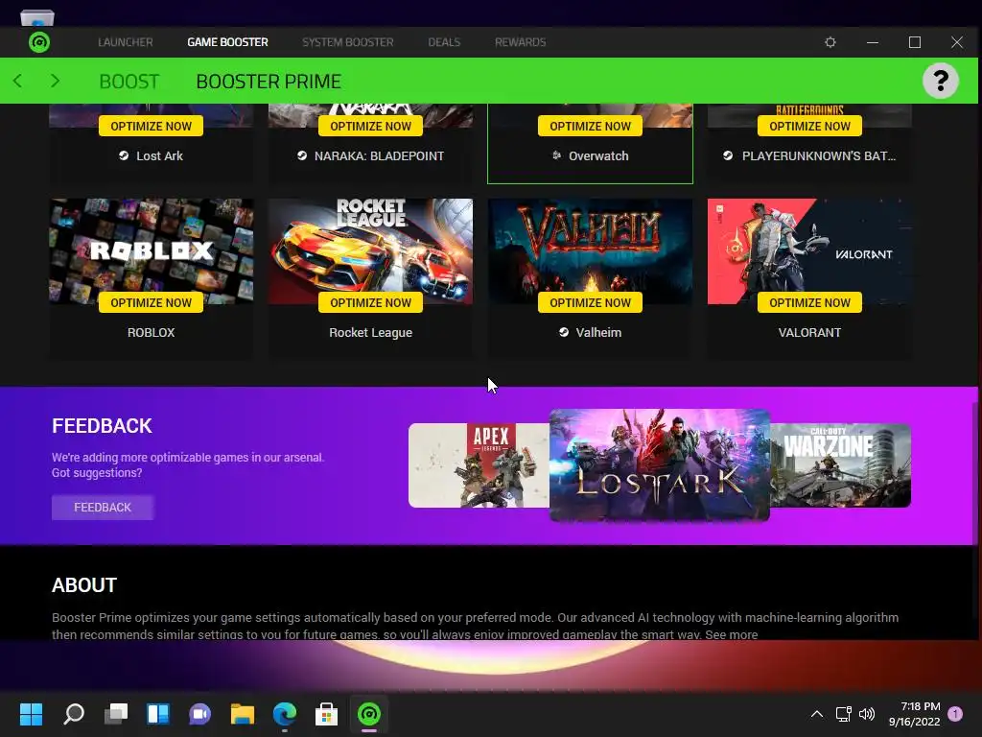
Task: Open network status tray icon
Action: coord(843,714)
